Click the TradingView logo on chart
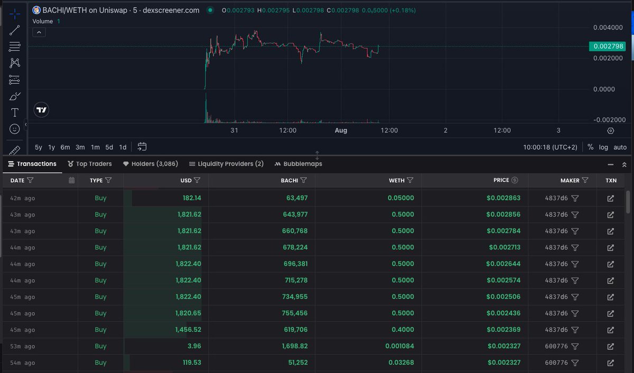 click(x=42, y=110)
